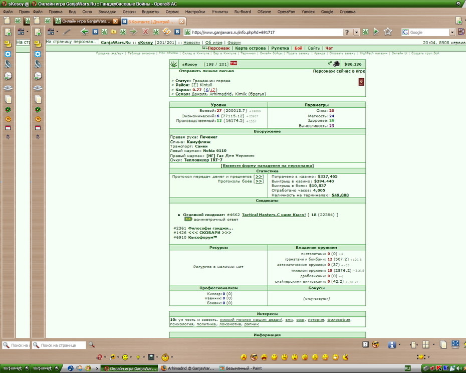Image resolution: width=466 pixels, height=373 pixels.
Task: Click Вывести форму нападения на персонажа link
Action: [267, 165]
